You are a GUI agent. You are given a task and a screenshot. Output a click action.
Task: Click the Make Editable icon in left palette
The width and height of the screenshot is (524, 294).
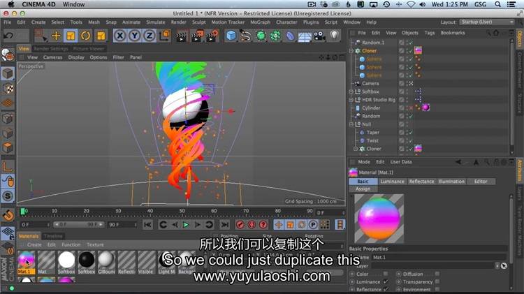(8, 56)
